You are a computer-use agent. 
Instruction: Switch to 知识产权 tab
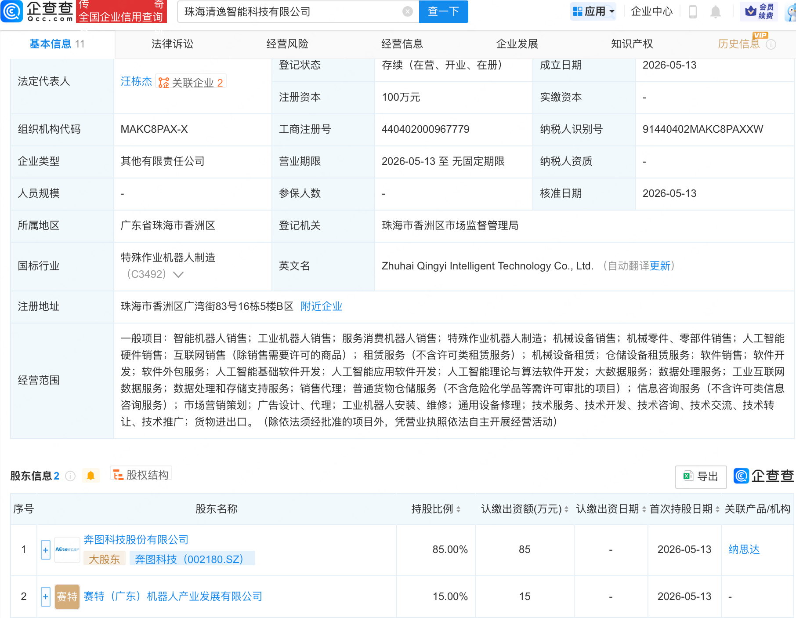632,44
